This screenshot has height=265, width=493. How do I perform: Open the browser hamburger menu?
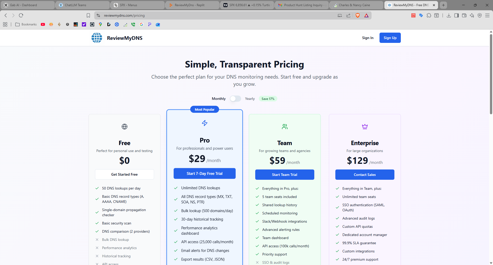coord(488,15)
